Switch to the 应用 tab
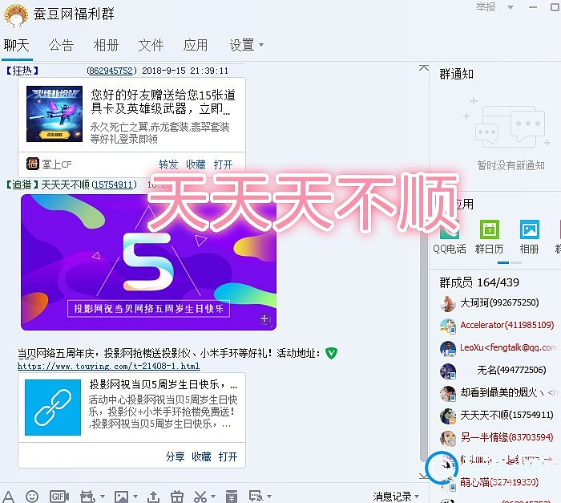 pyautogui.click(x=196, y=46)
